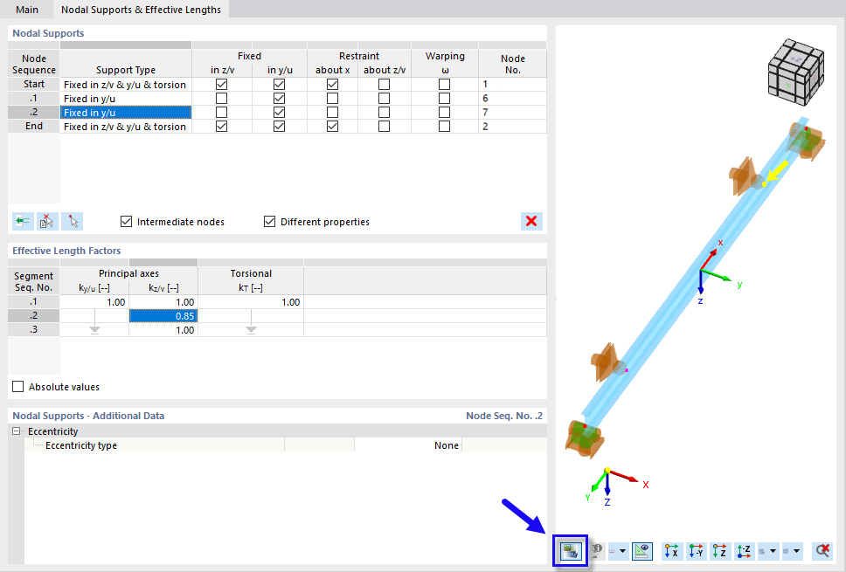Select segment .2 row header
The image size is (846, 572).
[34, 316]
